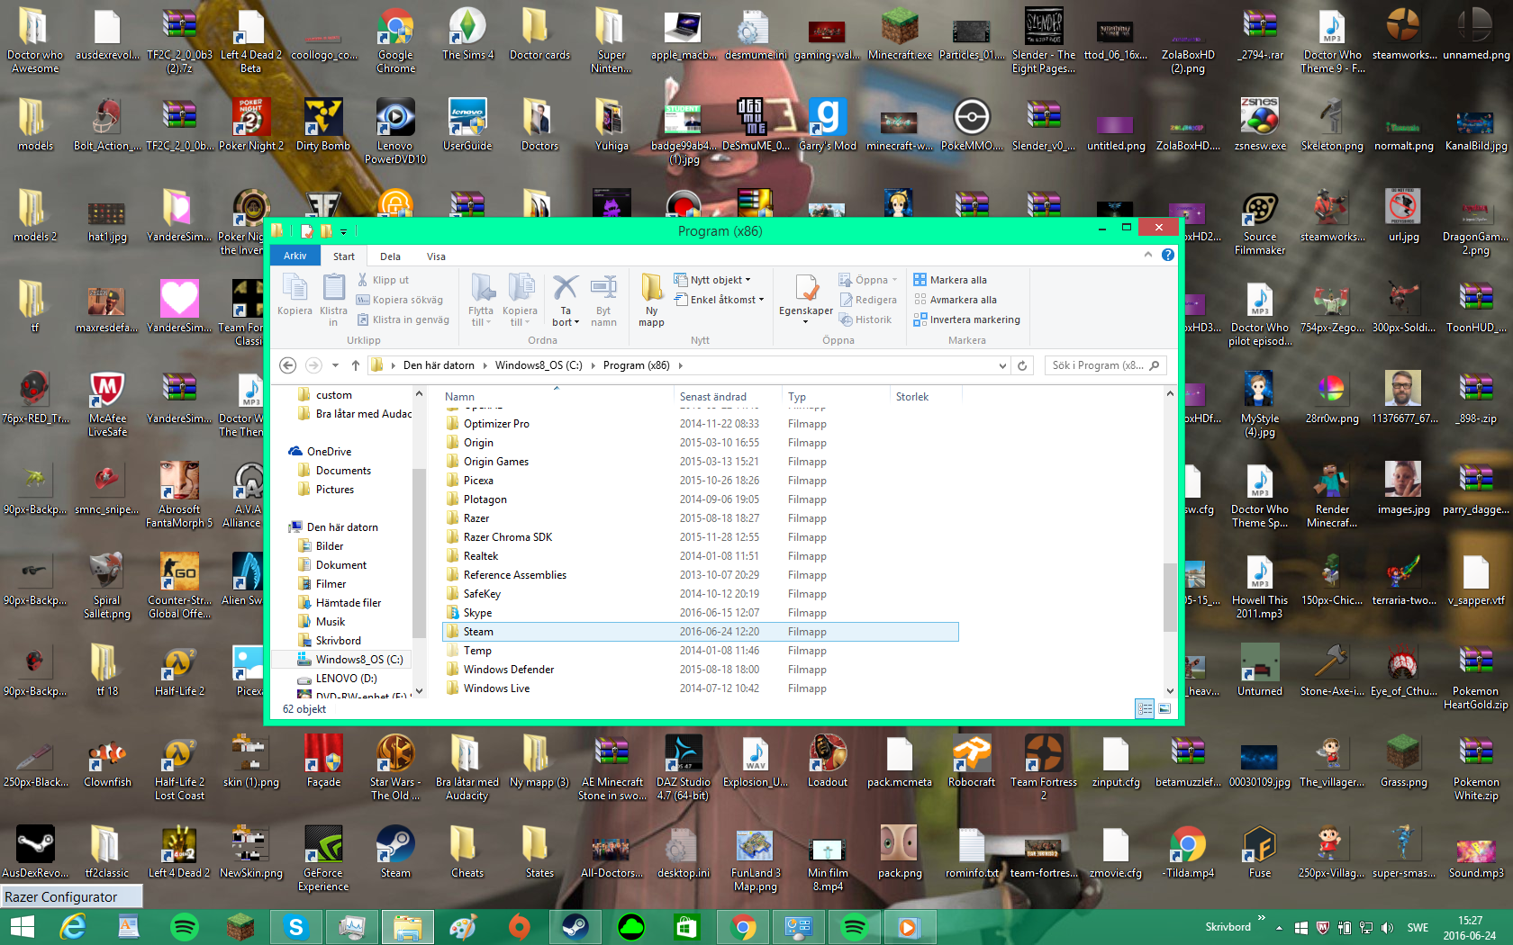The width and height of the screenshot is (1513, 945).
Task: Open the Enkel åtkomst dropdown
Action: coord(720,300)
